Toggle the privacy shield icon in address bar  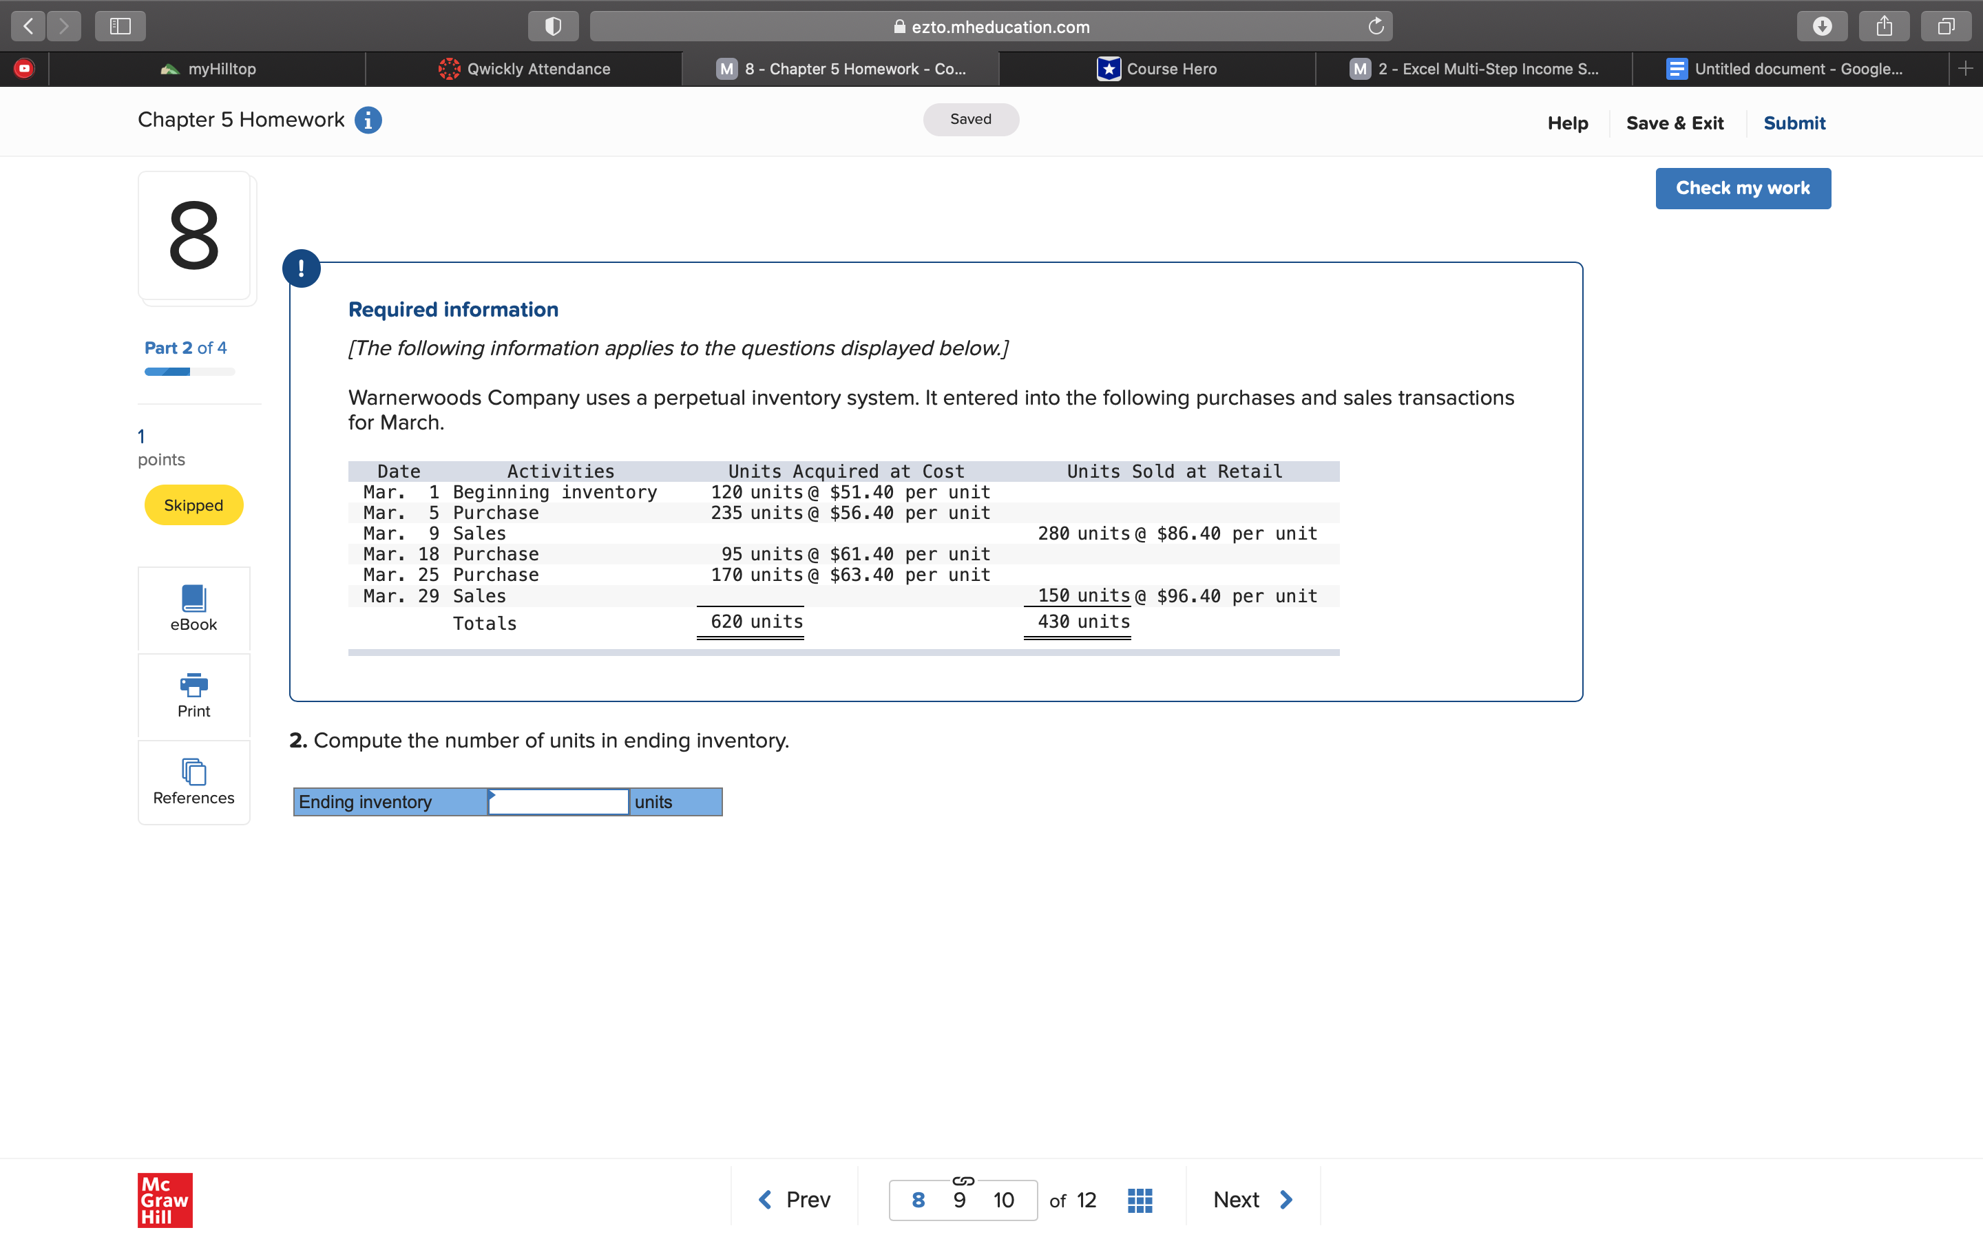click(553, 25)
